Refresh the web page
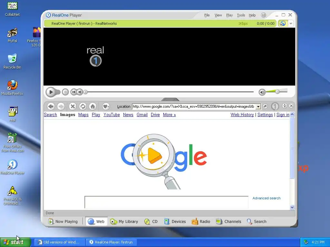The image size is (330, 247). (x=83, y=106)
